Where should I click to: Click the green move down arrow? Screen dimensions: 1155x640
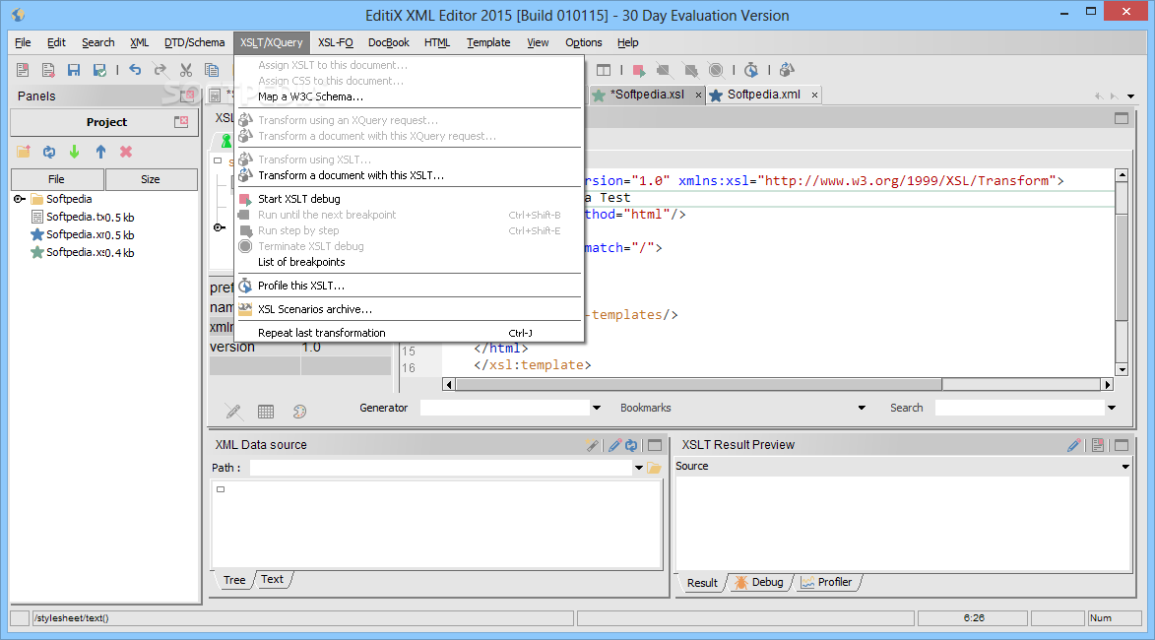(x=75, y=152)
